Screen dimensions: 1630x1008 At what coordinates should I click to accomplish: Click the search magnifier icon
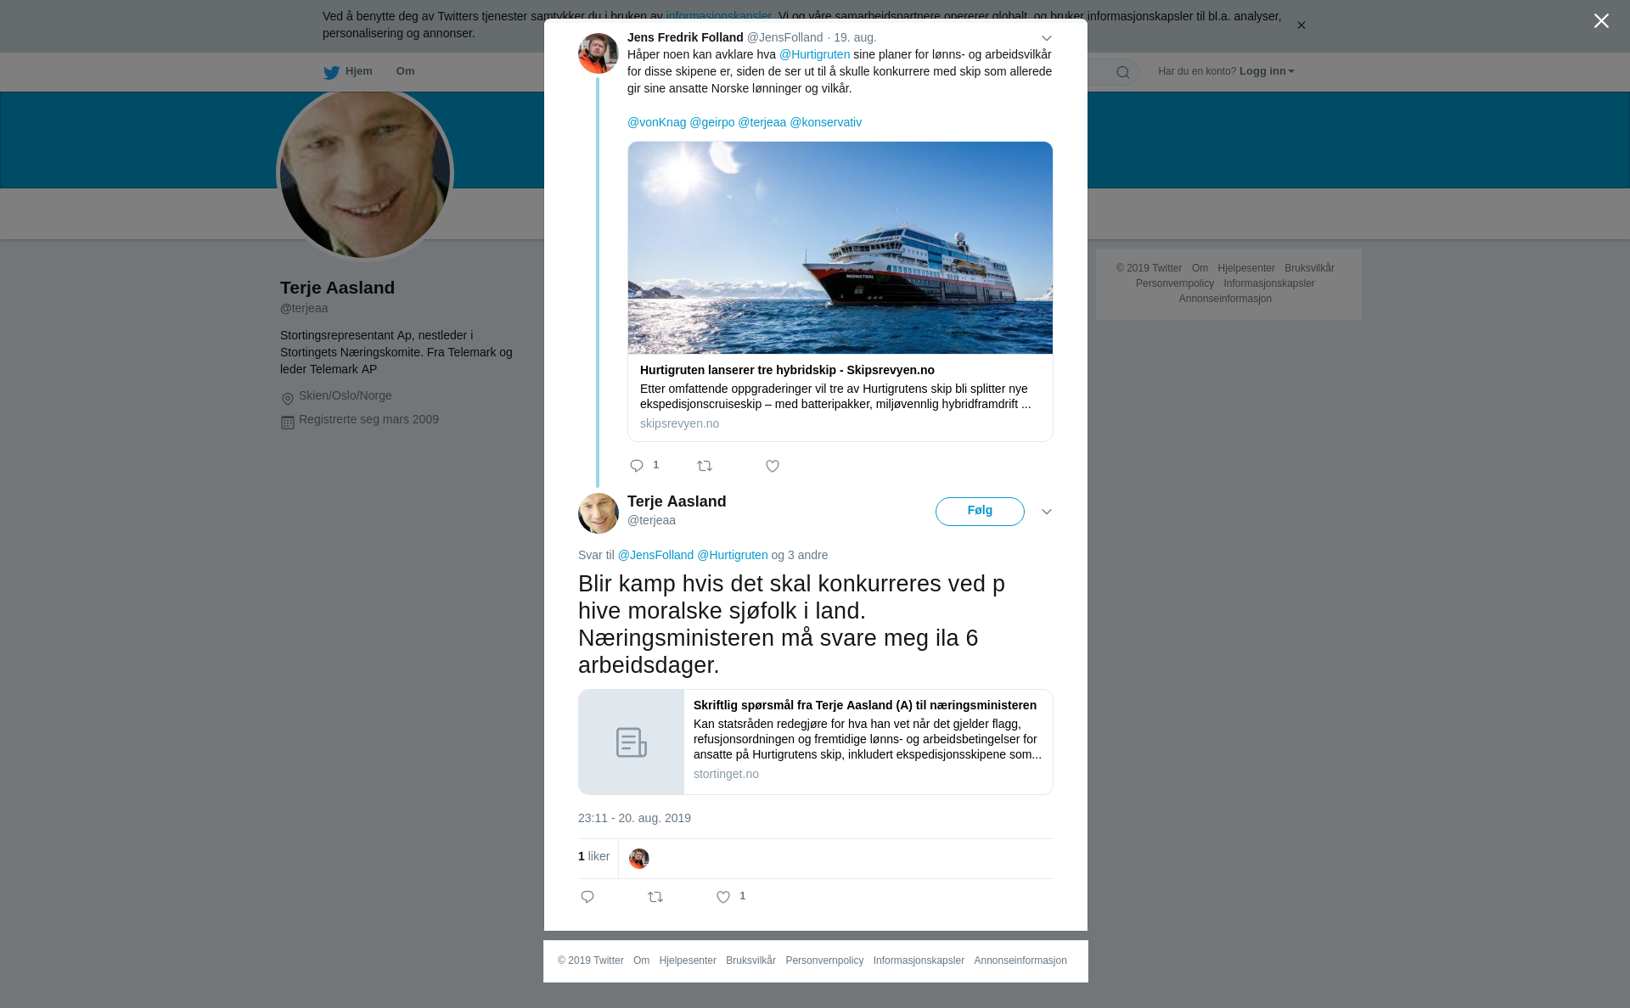pyautogui.click(x=1123, y=72)
